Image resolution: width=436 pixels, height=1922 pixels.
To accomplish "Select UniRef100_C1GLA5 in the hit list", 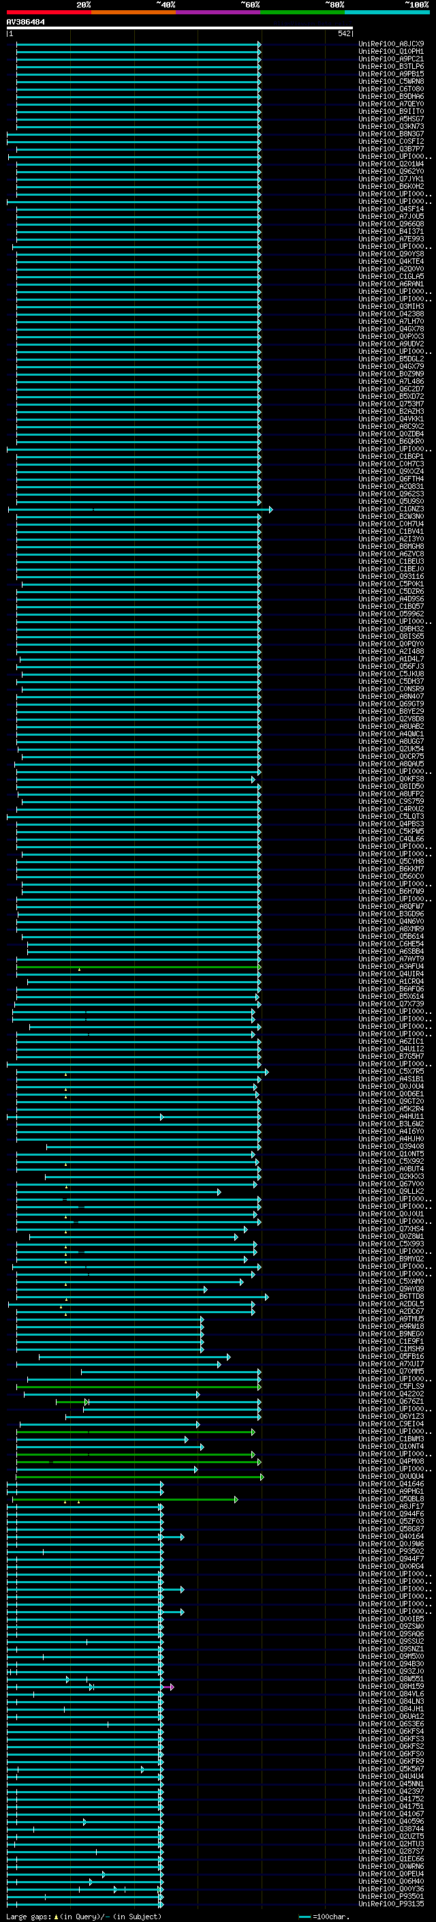I will (391, 276).
